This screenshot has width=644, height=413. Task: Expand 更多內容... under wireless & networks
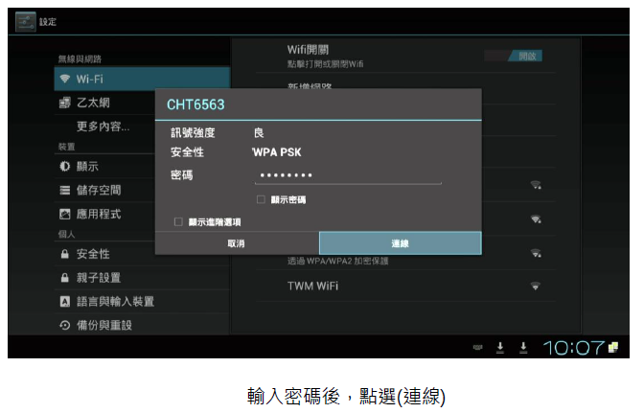(103, 126)
